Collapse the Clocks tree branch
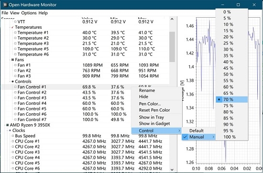 pyautogui.click(x=7, y=130)
